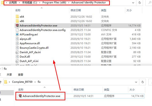Click Advanced Identity Protector in the breadcrumb
This screenshot has height=106, width=152.
89,3
